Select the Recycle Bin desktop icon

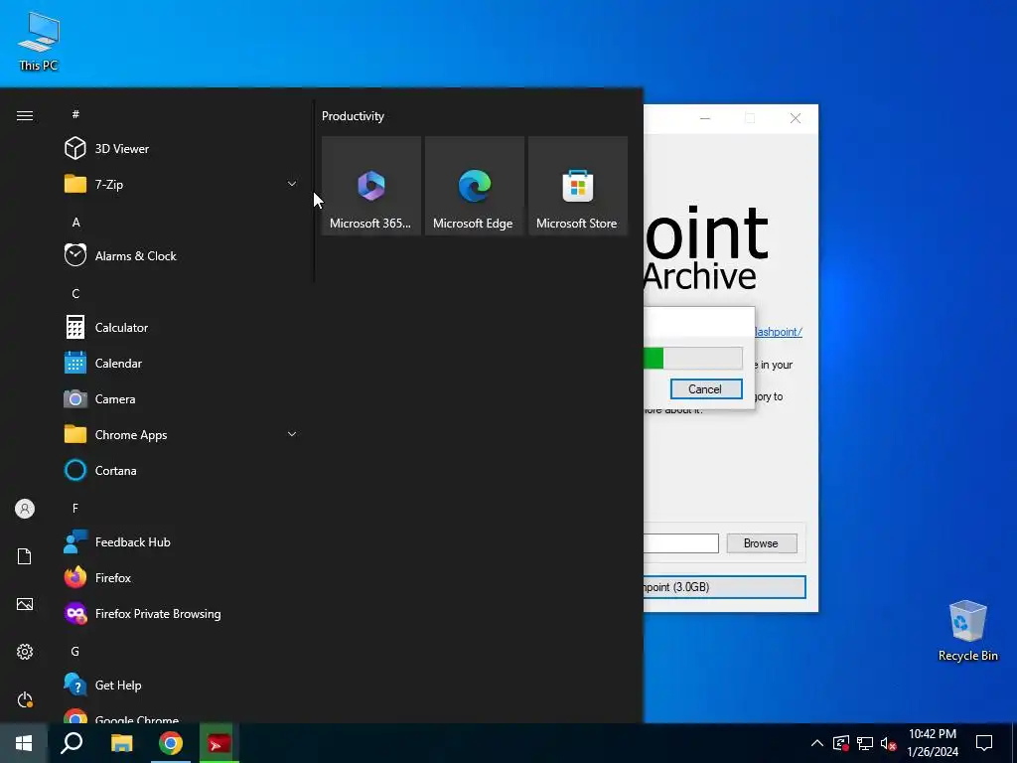967,630
